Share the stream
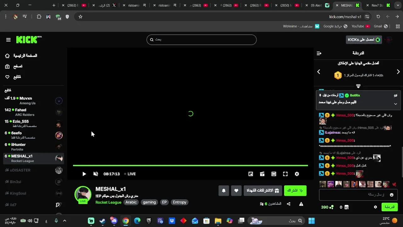This screenshot has height=227, width=403. pos(289,204)
